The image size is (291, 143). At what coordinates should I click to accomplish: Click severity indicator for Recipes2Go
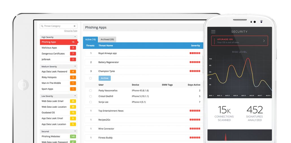(x=195, y=120)
